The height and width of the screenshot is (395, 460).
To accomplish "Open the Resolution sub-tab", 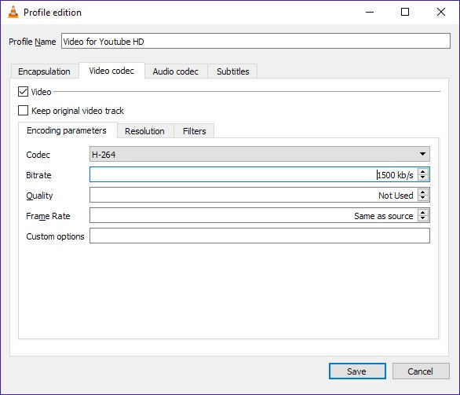I will click(145, 131).
